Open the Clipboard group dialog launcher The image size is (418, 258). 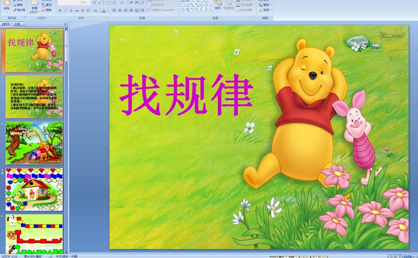pos(25,18)
